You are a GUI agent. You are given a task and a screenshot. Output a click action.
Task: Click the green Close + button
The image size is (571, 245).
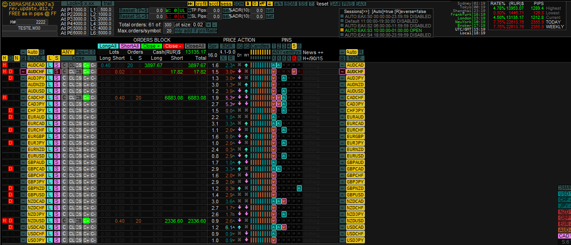(x=152, y=46)
